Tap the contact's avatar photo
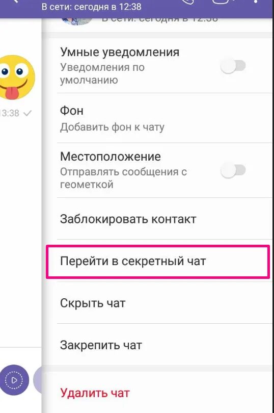 [x=77, y=21]
